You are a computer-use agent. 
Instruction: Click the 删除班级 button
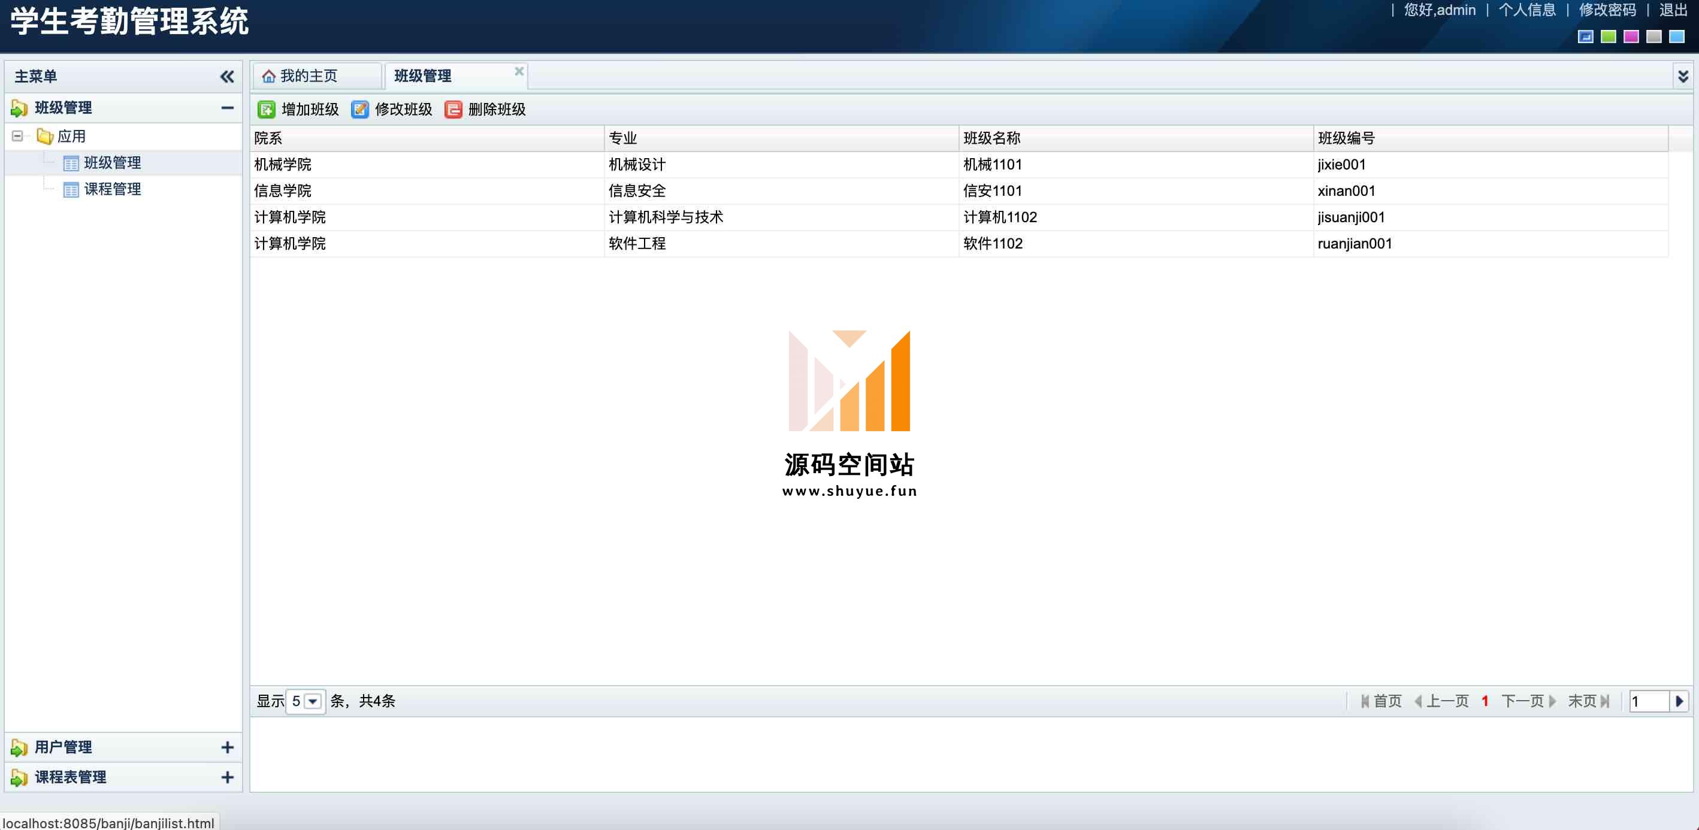(485, 110)
